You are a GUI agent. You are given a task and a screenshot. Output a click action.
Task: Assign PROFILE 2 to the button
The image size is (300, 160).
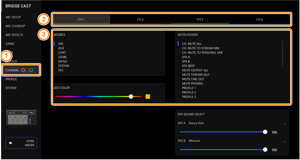pyautogui.click(x=189, y=92)
